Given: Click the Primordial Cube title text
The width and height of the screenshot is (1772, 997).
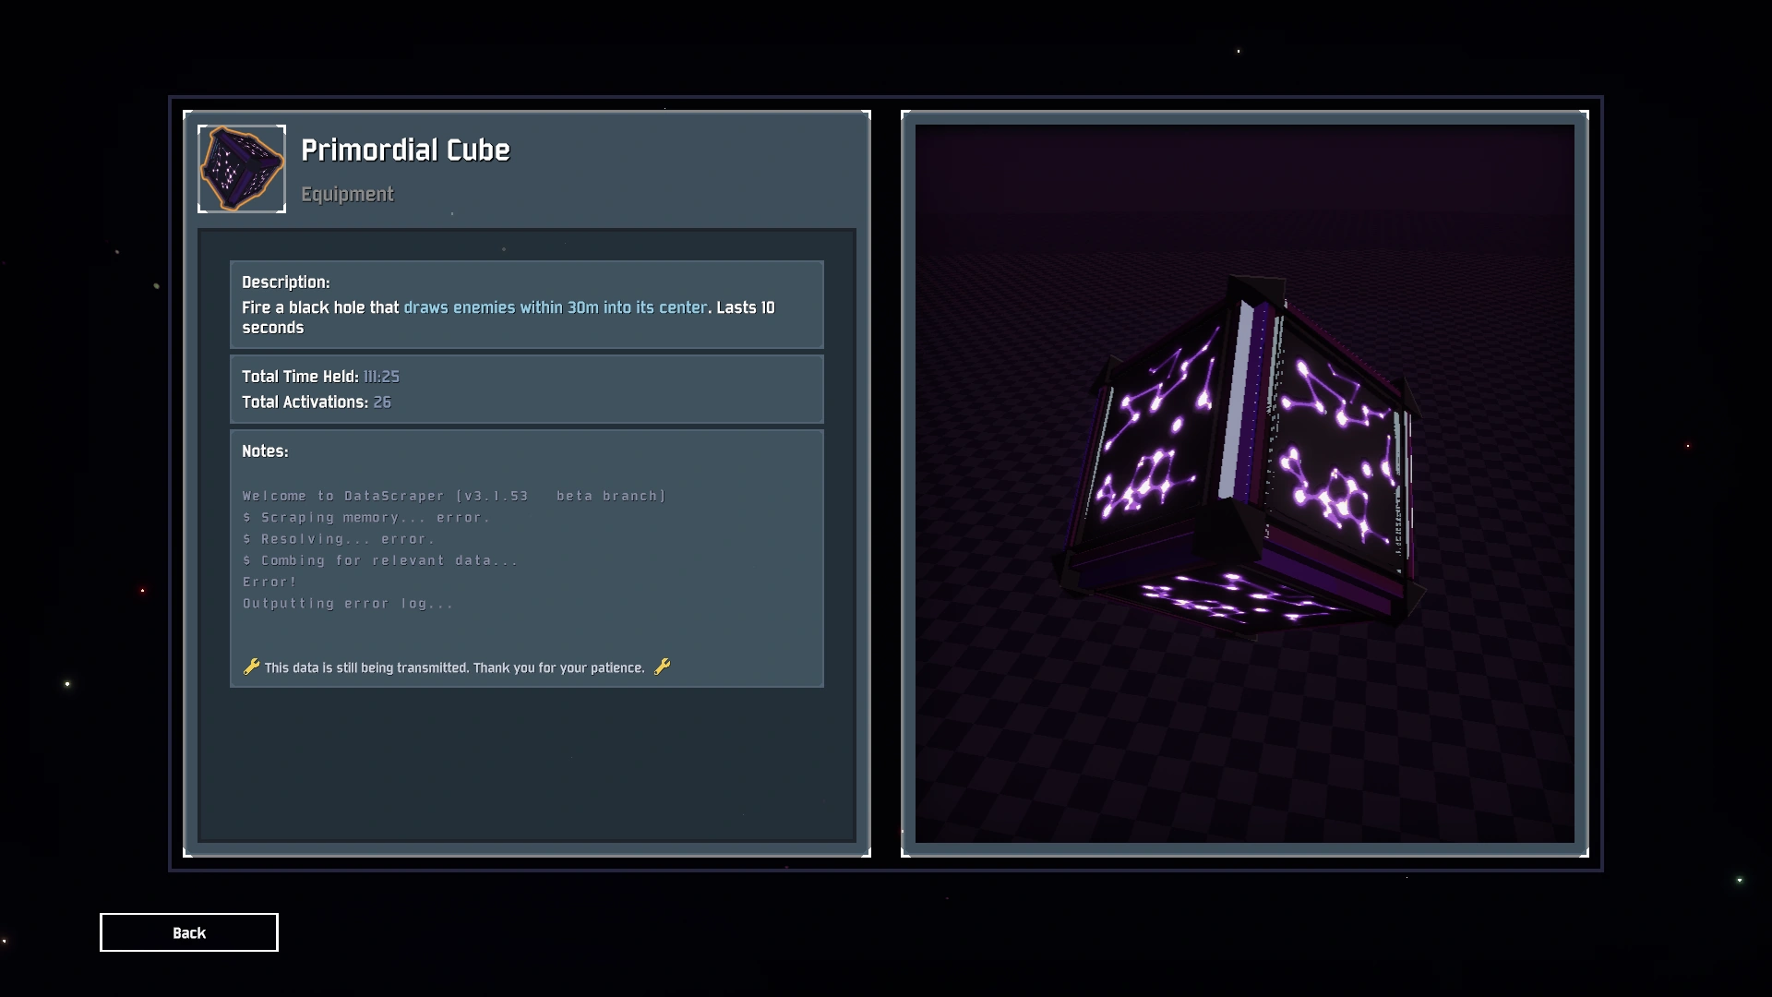Looking at the screenshot, I should [x=405, y=150].
